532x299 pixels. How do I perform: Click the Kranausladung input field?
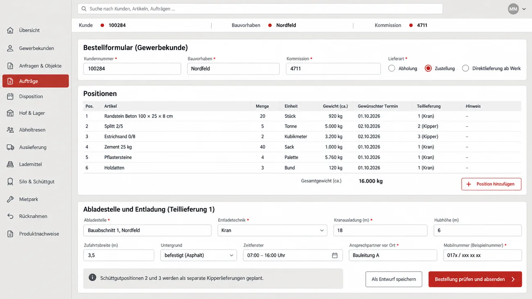(380, 230)
